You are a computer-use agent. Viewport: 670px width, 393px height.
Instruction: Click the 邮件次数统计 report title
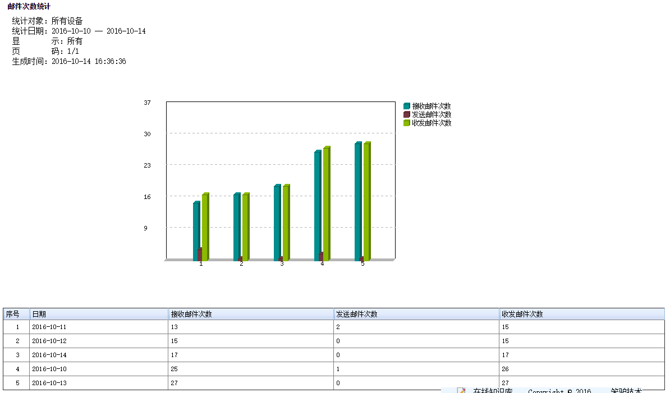point(32,6)
